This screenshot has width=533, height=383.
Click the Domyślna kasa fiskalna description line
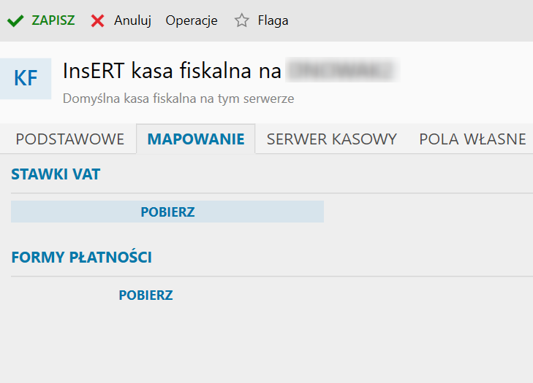pos(178,98)
